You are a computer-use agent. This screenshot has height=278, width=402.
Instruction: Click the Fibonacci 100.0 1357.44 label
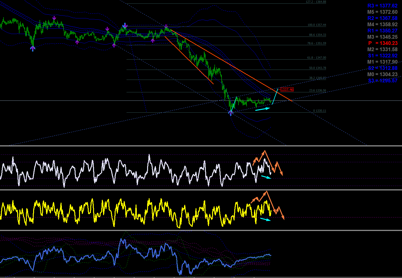[x=317, y=25]
